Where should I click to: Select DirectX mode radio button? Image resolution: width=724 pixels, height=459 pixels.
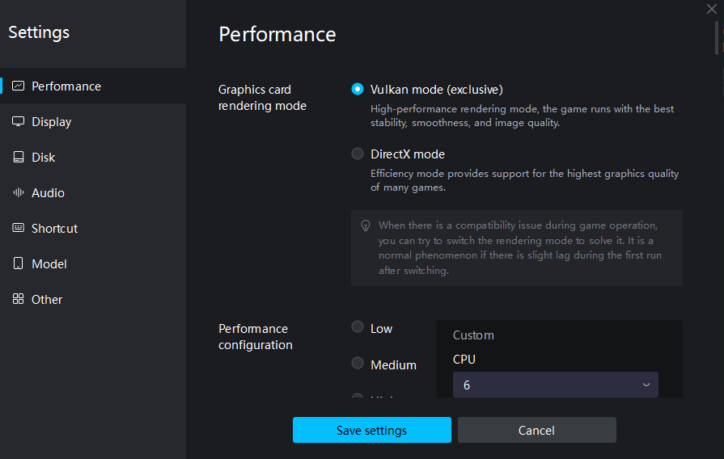(x=358, y=154)
